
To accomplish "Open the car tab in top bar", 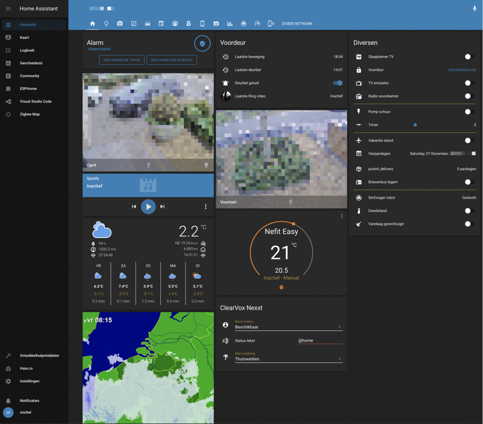I will click(x=147, y=24).
